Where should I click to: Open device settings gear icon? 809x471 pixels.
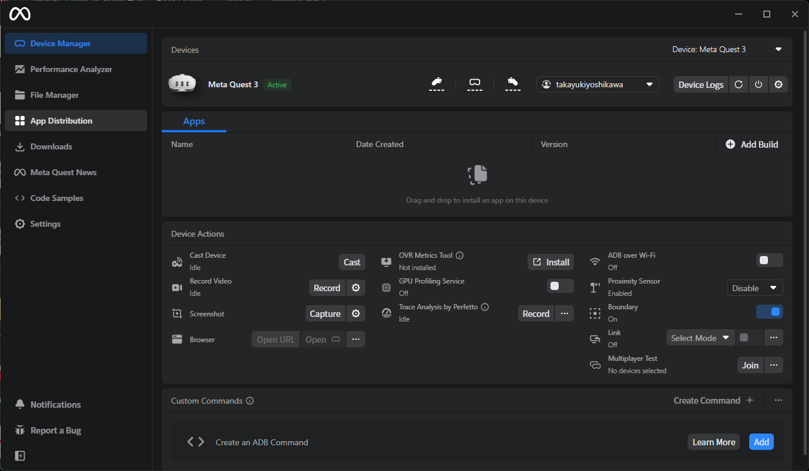pyautogui.click(x=779, y=84)
